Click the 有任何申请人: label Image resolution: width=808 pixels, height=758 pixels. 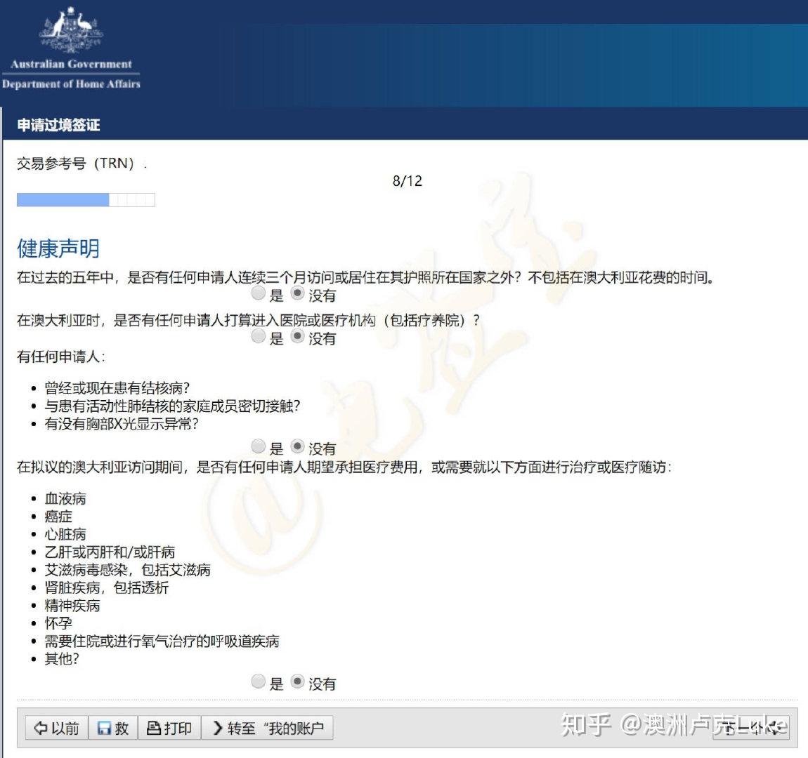pos(61,356)
